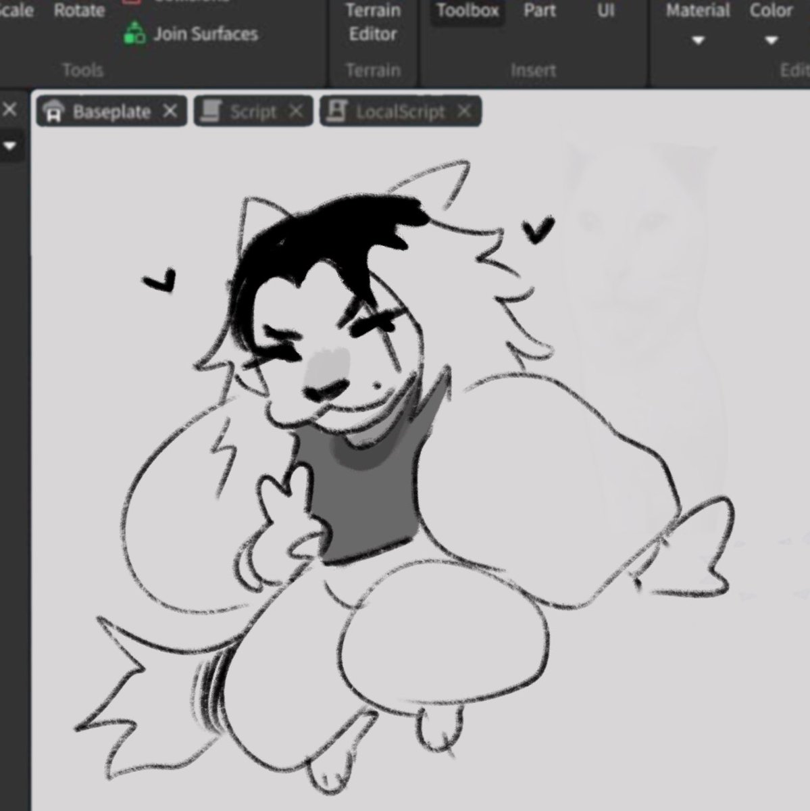
Task: Click Join Surfaces icon
Action: click(x=134, y=34)
